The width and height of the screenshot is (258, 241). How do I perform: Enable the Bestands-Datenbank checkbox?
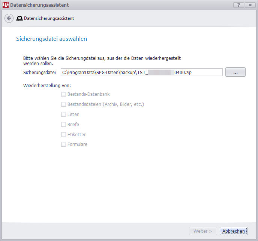[x=63, y=94]
